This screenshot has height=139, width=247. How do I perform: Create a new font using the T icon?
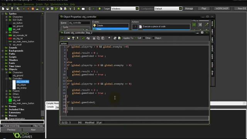tap(70, 8)
